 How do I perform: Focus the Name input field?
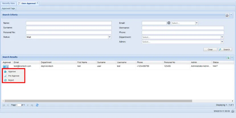coord(69,23)
